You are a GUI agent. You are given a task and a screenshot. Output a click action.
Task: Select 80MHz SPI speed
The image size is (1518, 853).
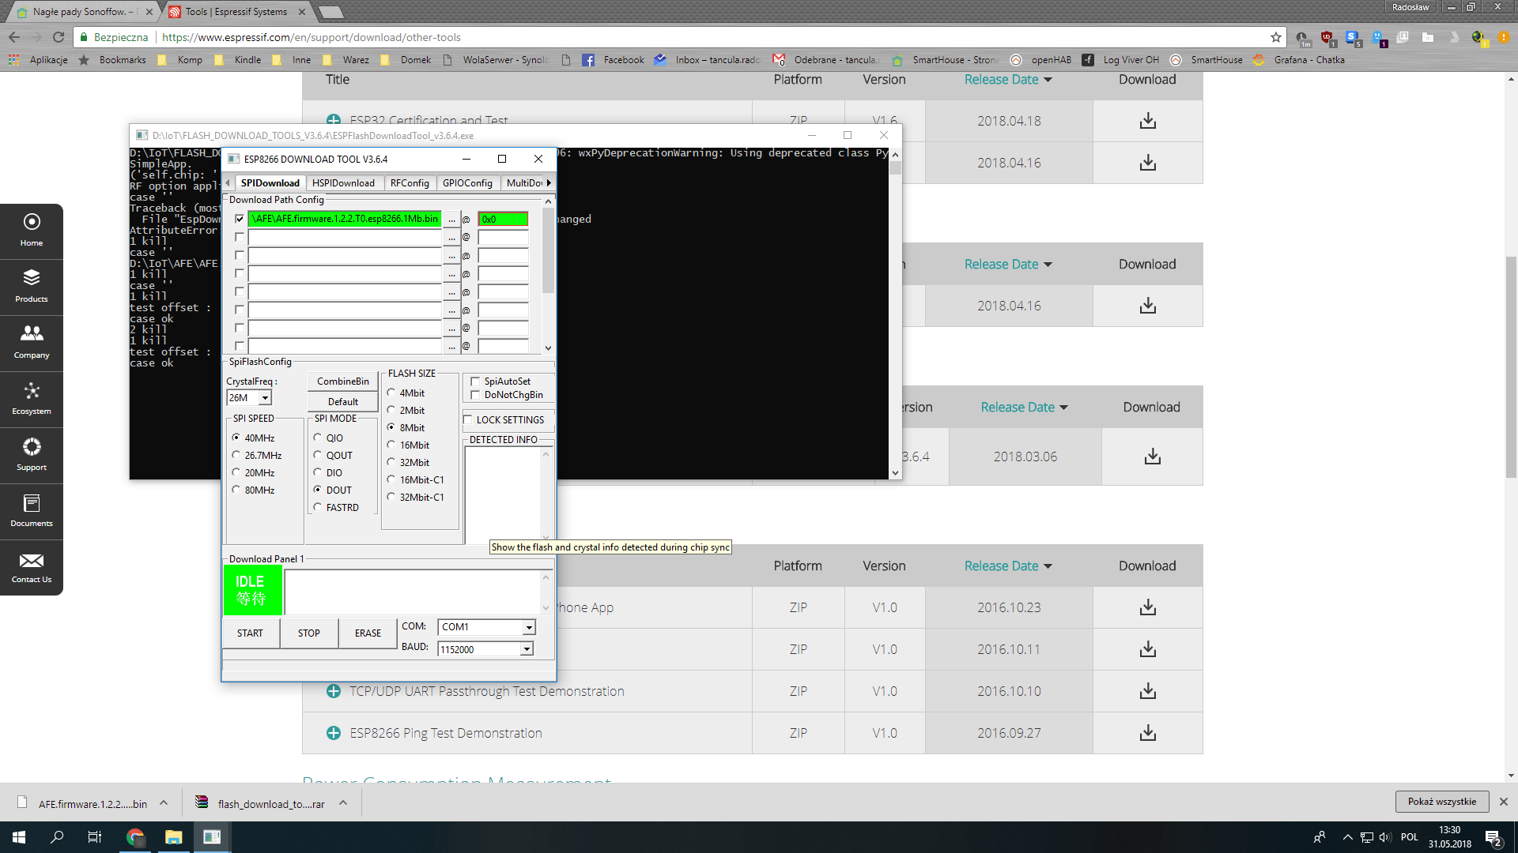[236, 490]
